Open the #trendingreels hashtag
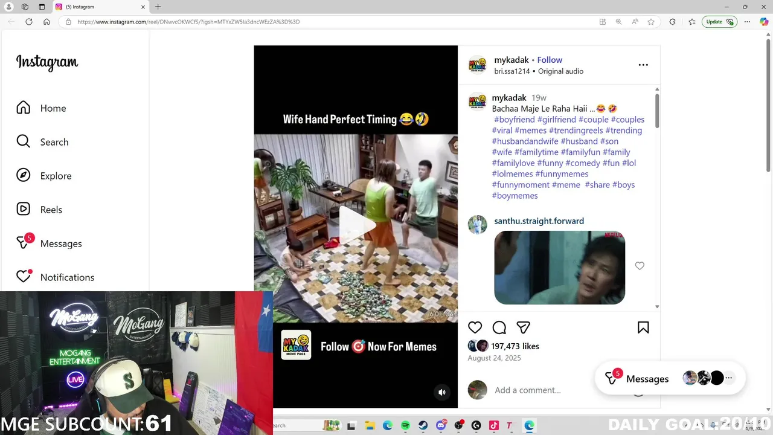The image size is (773, 435). tap(576, 130)
